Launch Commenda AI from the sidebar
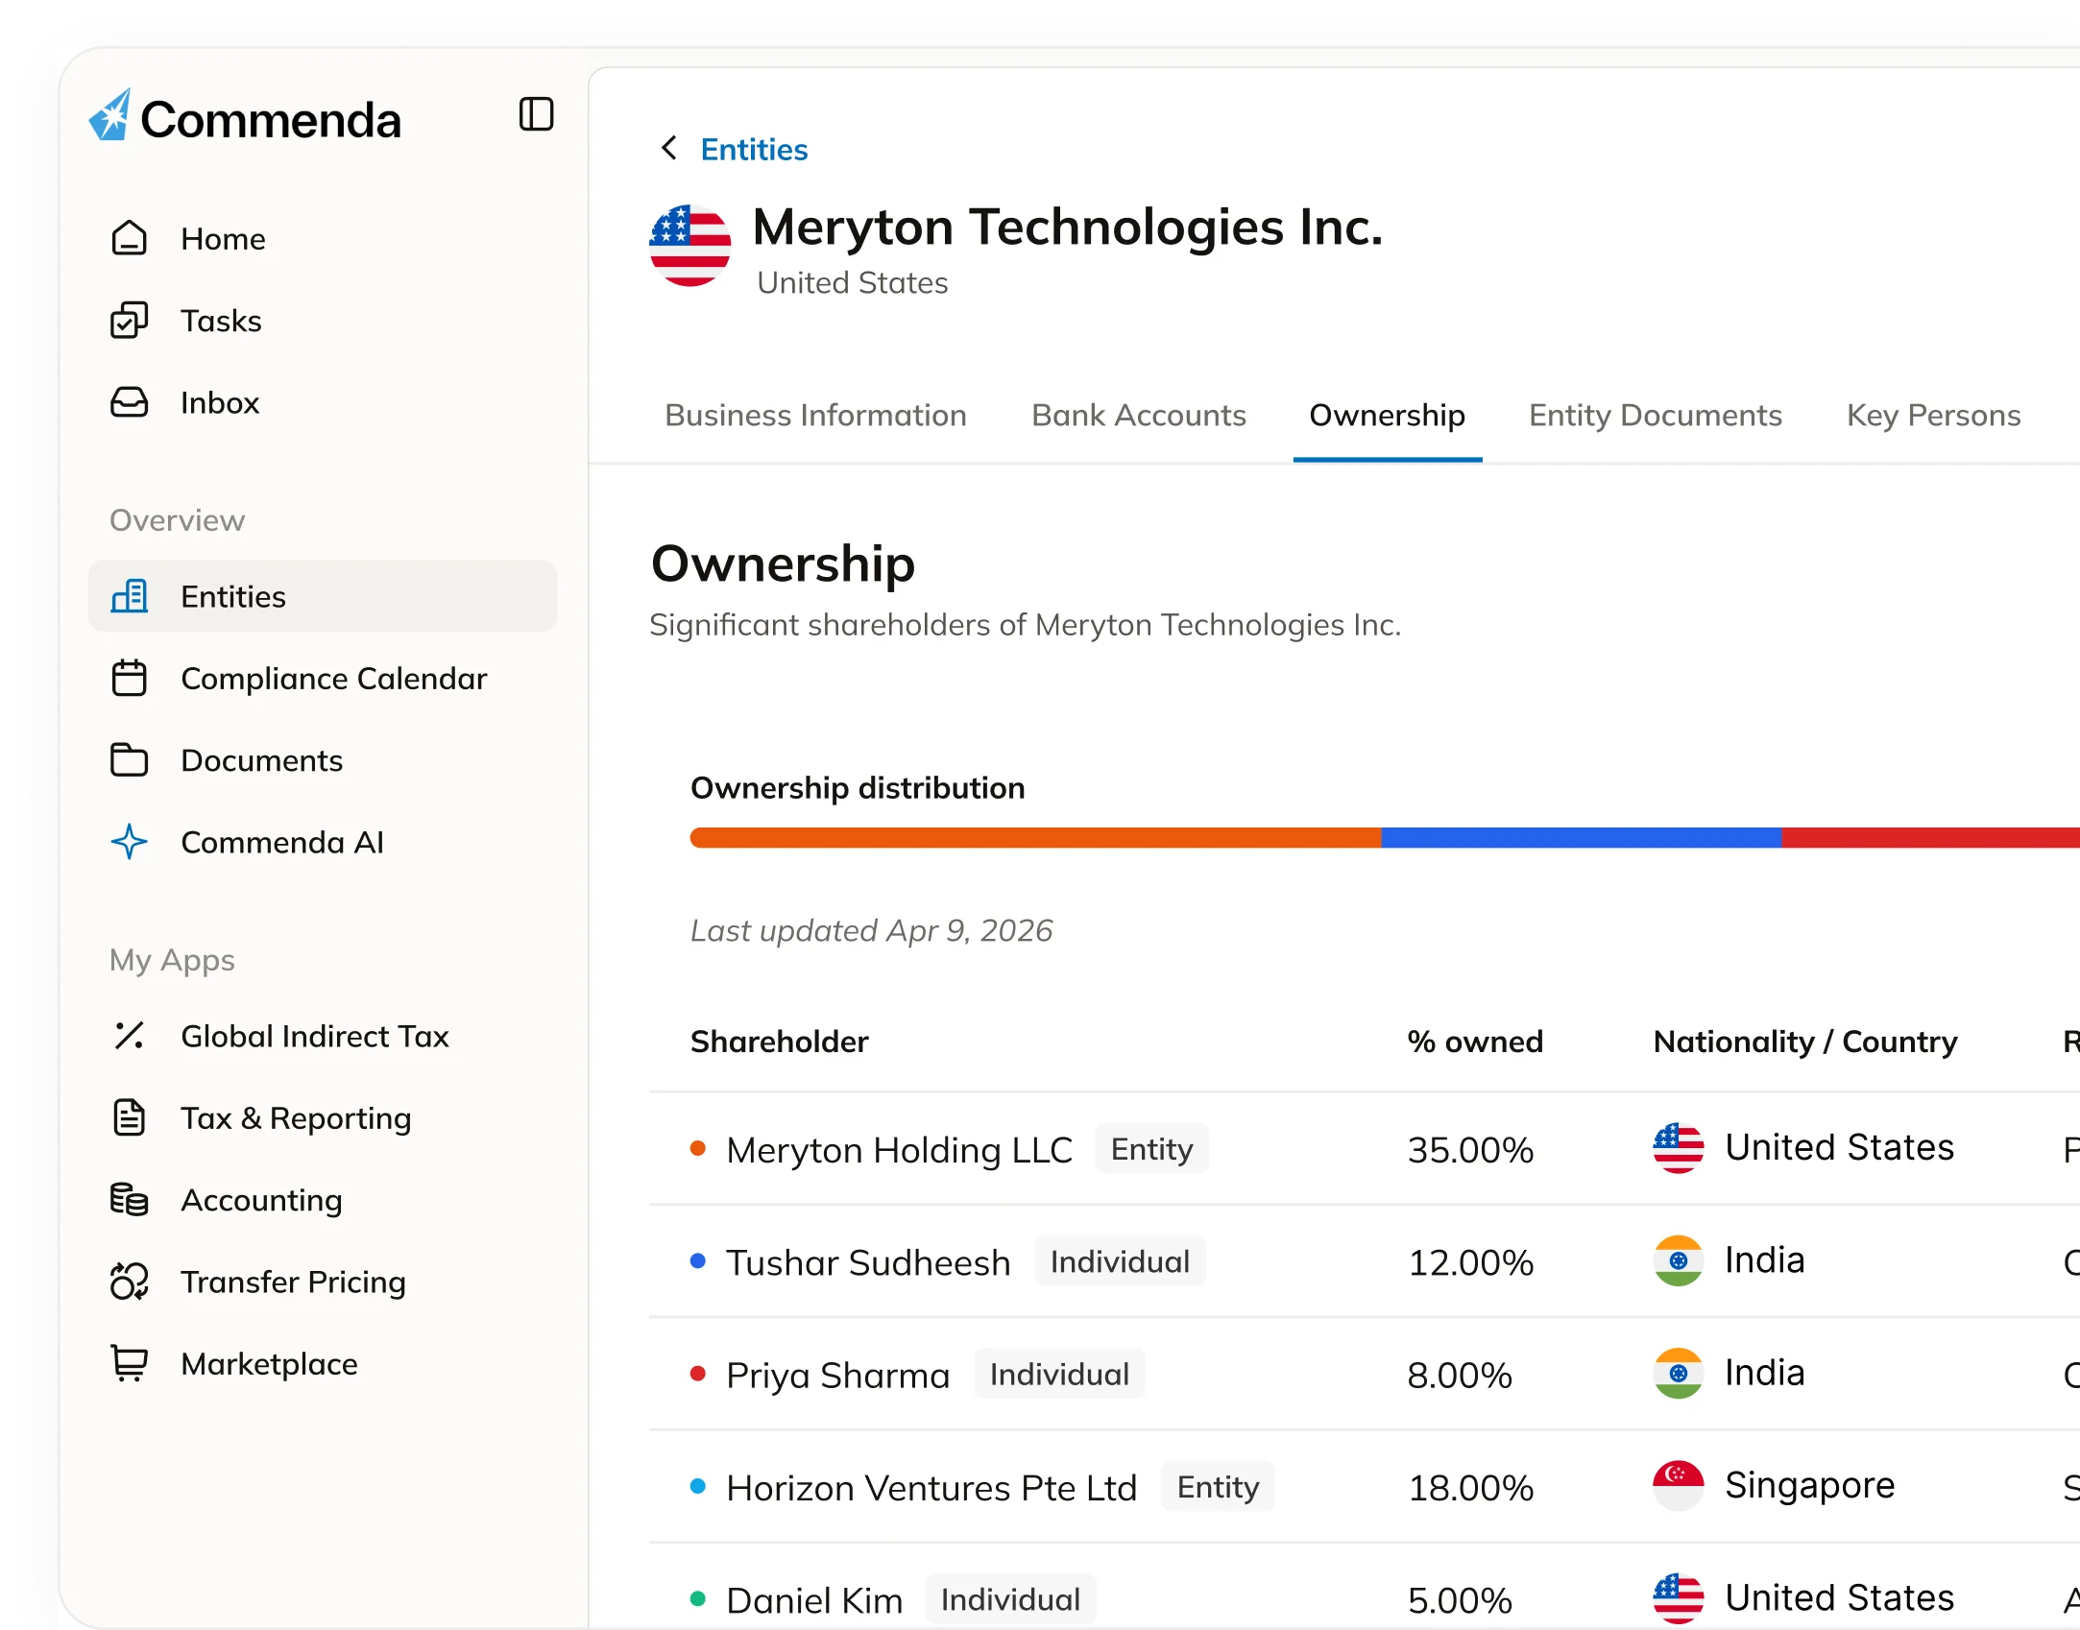The width and height of the screenshot is (2080, 1630). [322, 842]
